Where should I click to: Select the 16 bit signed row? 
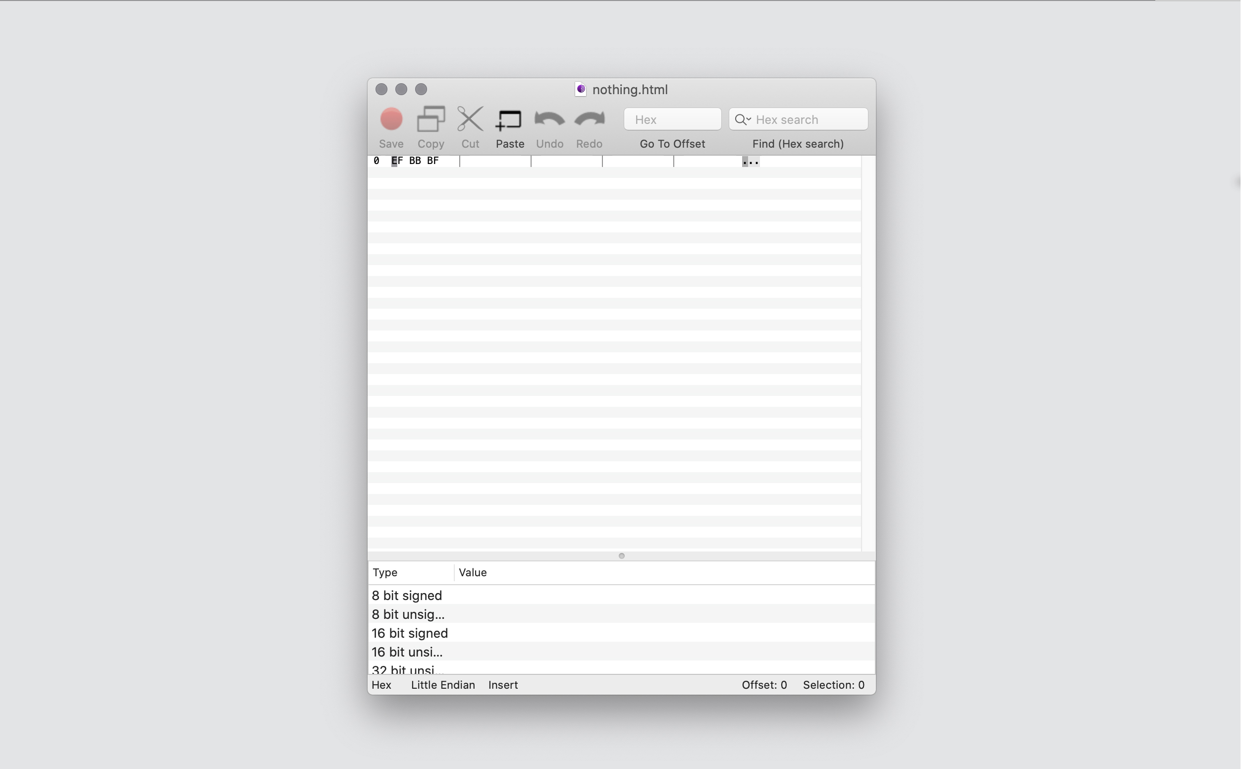(x=410, y=633)
